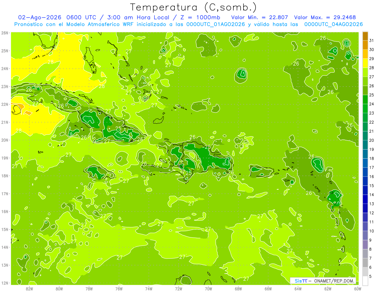Click the 80W longitude axis label
The width and height of the screenshot is (380, 293).
click(x=59, y=289)
